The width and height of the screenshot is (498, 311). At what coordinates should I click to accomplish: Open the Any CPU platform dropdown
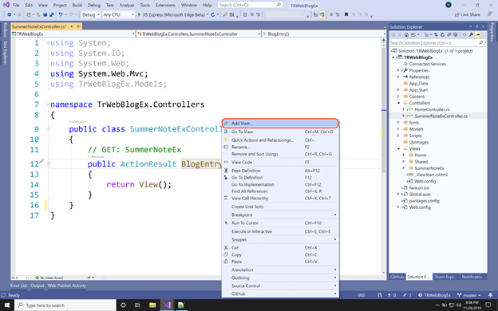[118, 14]
